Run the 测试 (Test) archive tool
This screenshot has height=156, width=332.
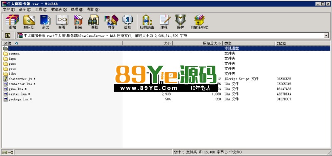pyautogui.click(x=45, y=22)
